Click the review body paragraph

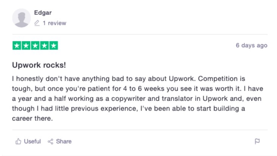(x=138, y=98)
